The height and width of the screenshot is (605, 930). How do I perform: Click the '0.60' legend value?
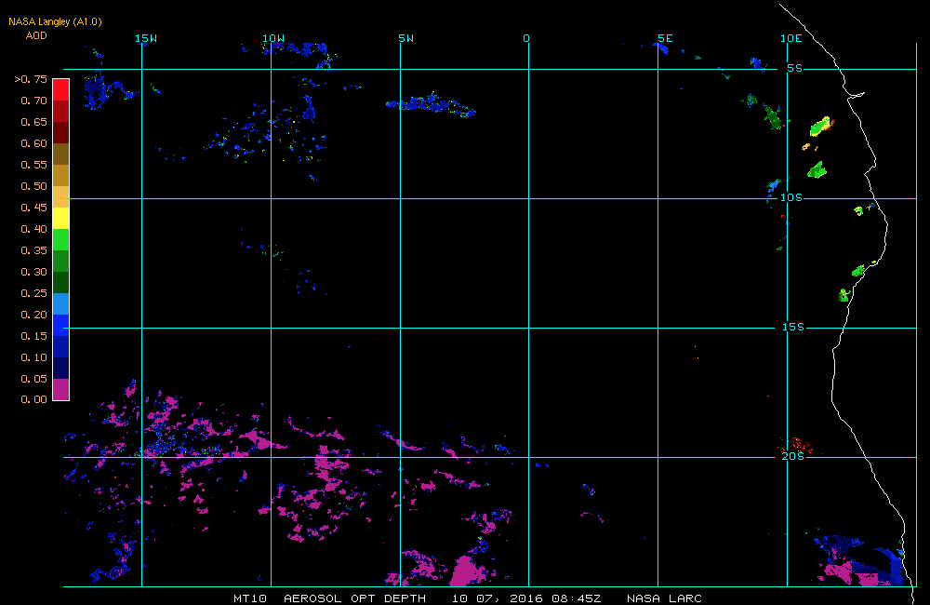click(33, 143)
